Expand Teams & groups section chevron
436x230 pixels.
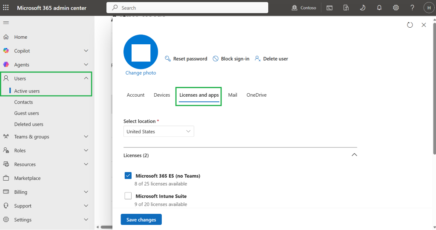86,136
